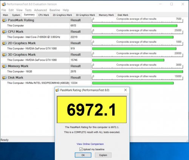Switch to the System tab
The image size is (189, 160).
click(16, 15)
